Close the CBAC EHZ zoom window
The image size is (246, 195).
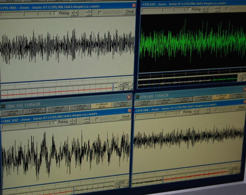(x=130, y=110)
